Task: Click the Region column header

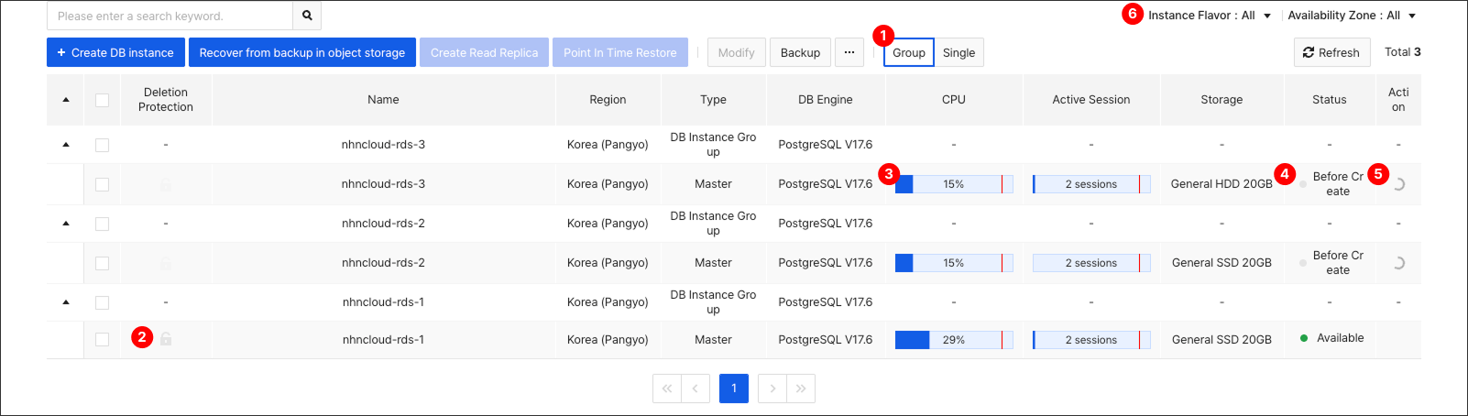Action: coord(608,100)
